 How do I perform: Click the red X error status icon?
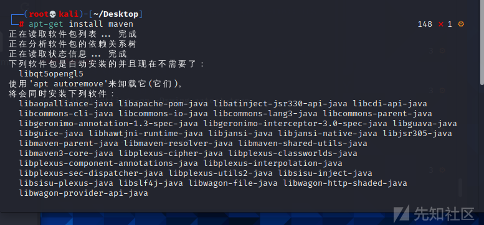coord(441,24)
